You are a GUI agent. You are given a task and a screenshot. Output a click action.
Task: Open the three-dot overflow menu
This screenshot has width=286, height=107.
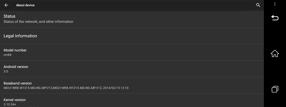[275, 4]
